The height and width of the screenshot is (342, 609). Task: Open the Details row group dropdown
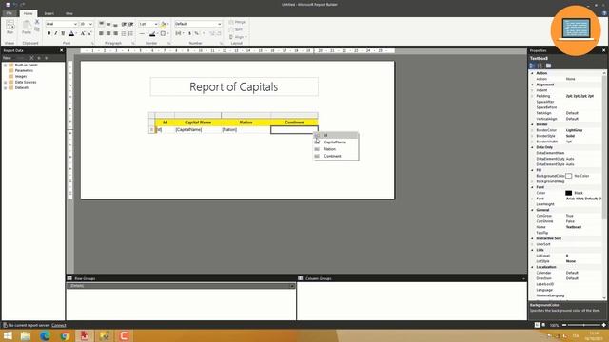(x=292, y=286)
